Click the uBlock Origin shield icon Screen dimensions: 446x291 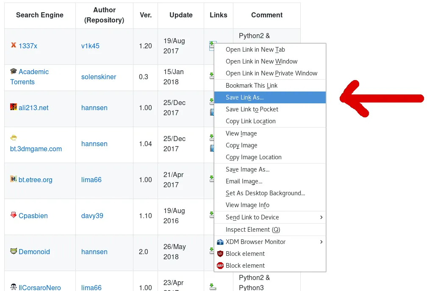point(221,254)
